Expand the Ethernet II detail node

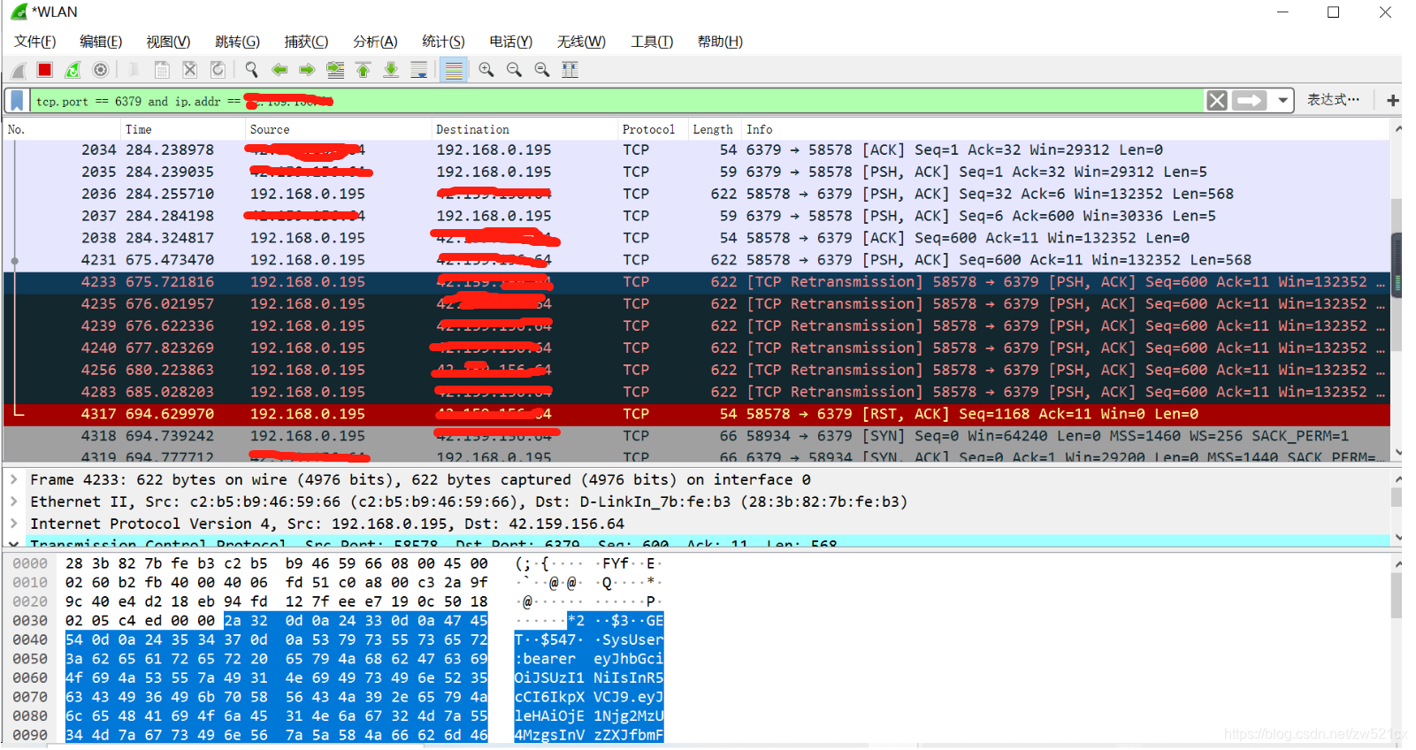pos(14,501)
